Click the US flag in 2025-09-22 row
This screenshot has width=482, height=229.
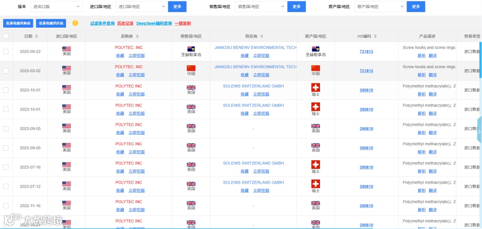tap(66, 49)
